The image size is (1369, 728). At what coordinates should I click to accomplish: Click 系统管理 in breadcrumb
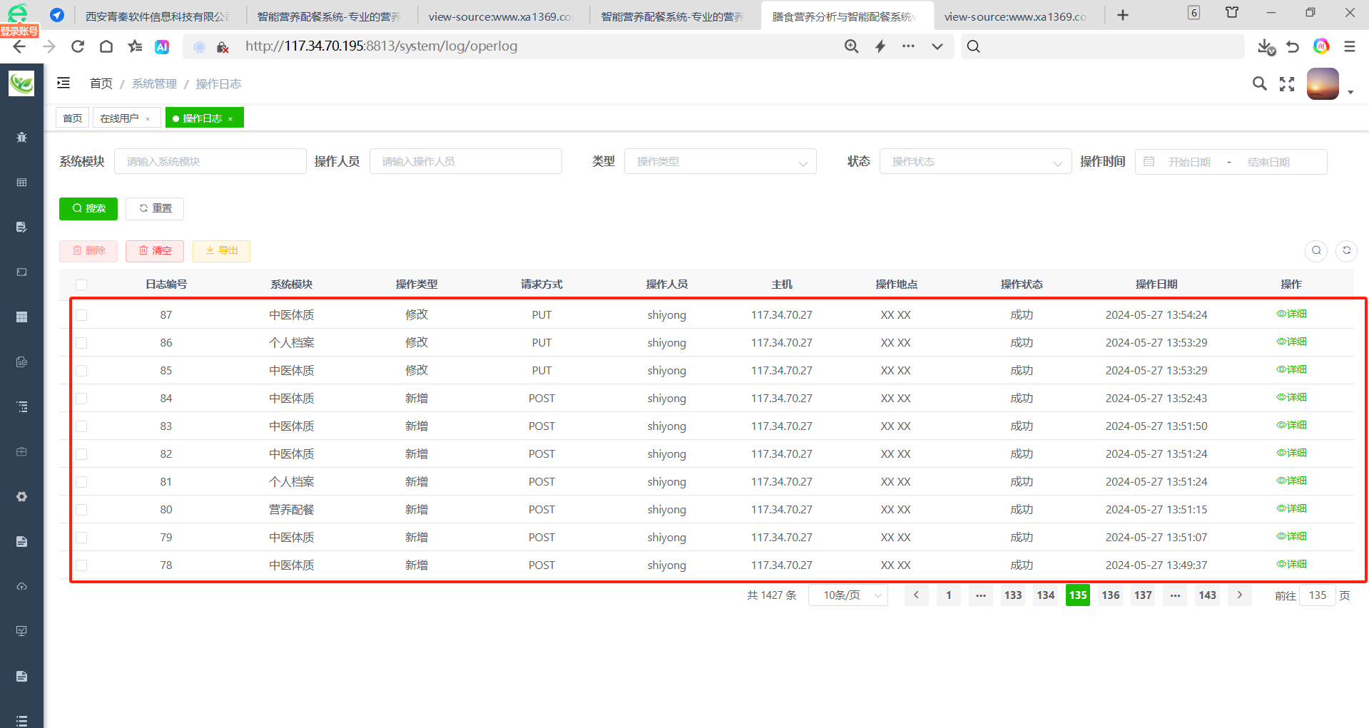pos(154,83)
